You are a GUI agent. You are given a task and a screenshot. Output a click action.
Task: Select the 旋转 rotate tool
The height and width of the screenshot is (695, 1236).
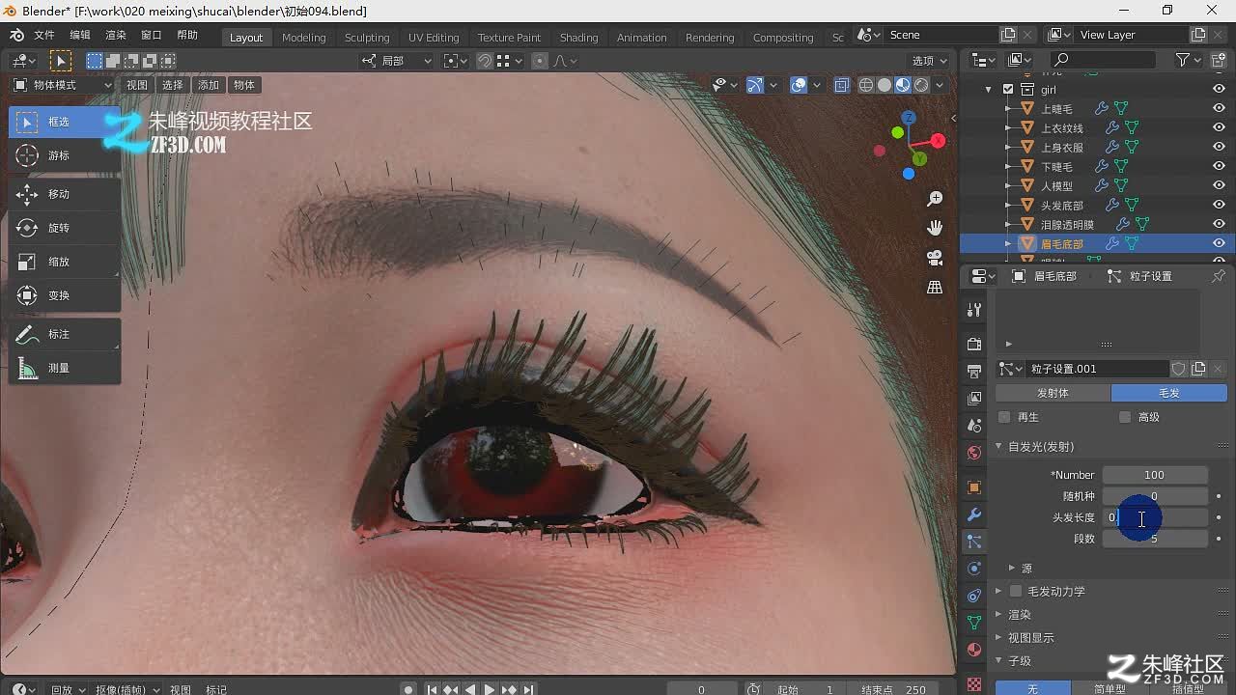[x=65, y=228]
